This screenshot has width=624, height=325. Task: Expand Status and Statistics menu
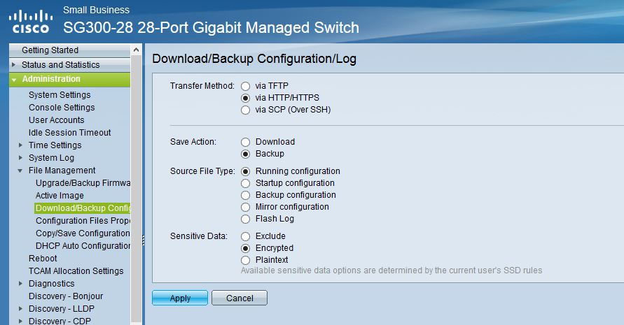13,65
